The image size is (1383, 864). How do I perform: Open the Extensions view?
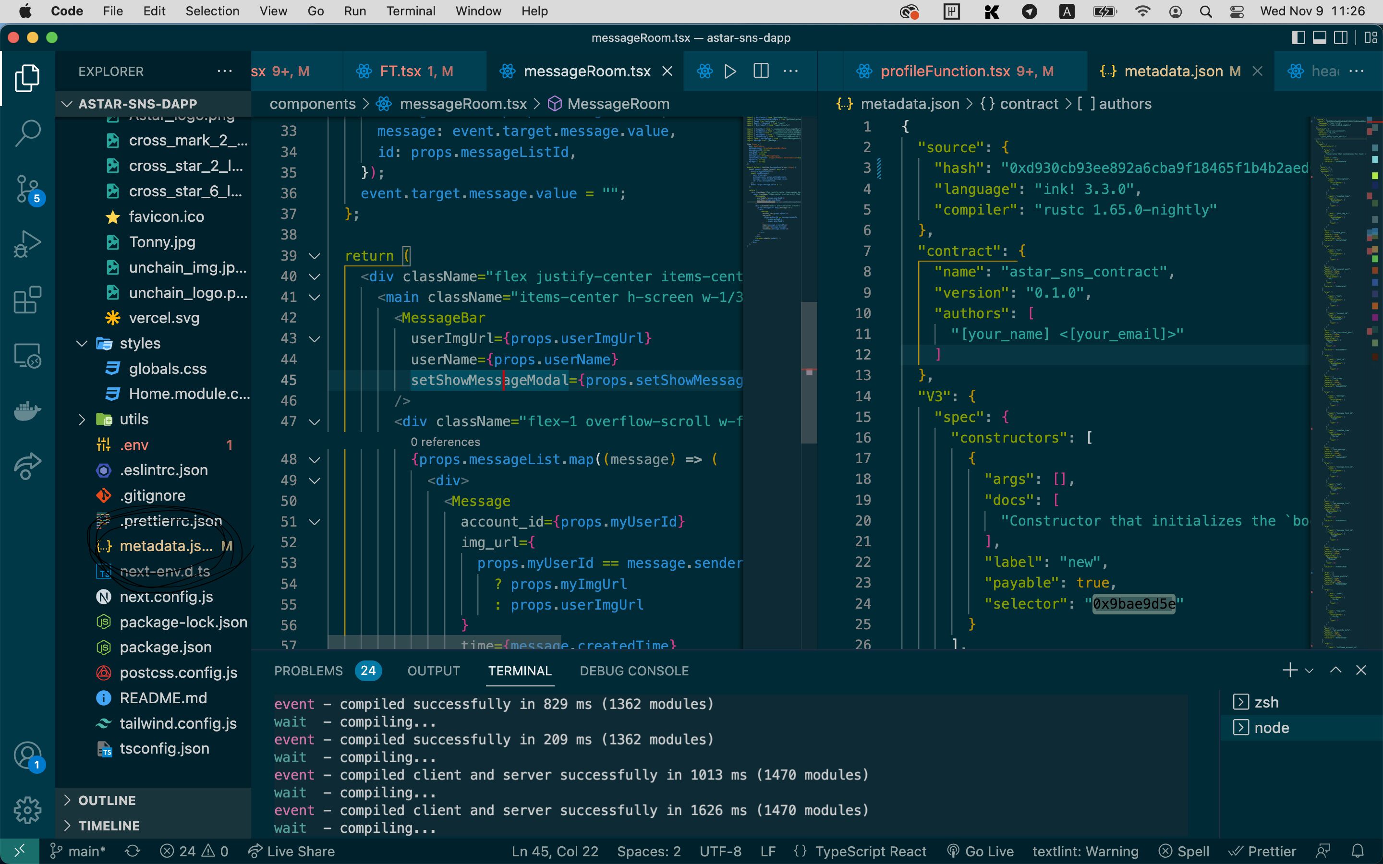point(27,300)
